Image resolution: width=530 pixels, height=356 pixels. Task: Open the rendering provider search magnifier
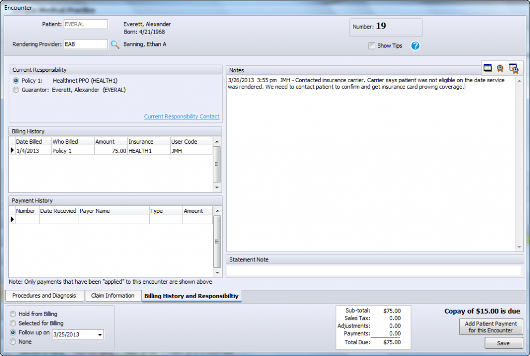pyautogui.click(x=115, y=44)
